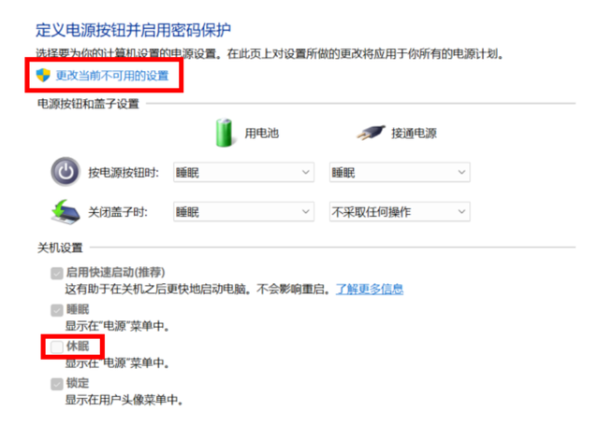The width and height of the screenshot is (599, 425).
Task: Enable the 休眠 checkbox
Action: click(57, 347)
